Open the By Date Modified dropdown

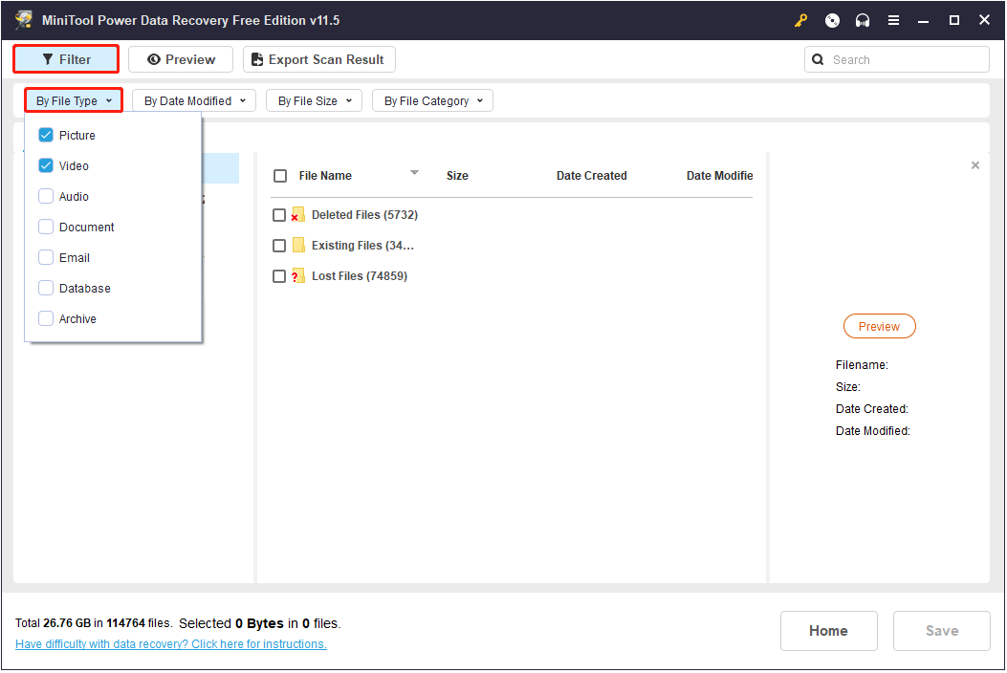[x=194, y=100]
